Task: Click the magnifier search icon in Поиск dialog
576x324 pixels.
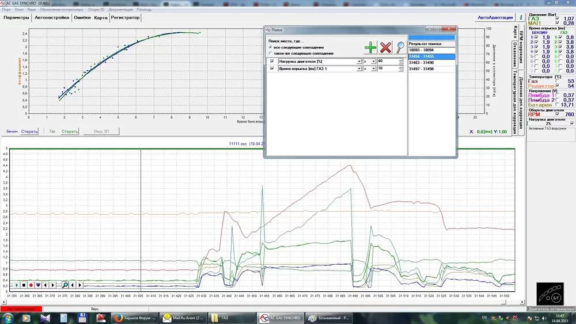Action: [400, 48]
